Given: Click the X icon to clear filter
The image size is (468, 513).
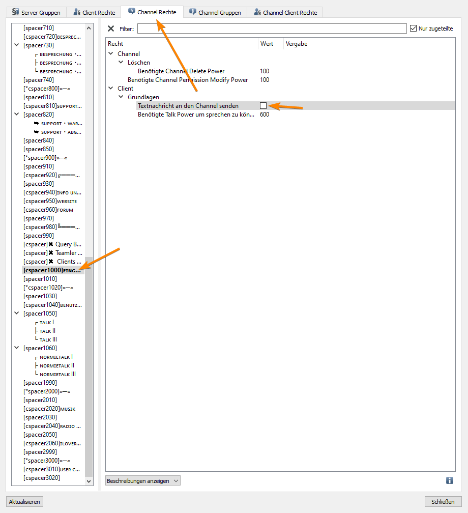Looking at the screenshot, I should coord(111,29).
